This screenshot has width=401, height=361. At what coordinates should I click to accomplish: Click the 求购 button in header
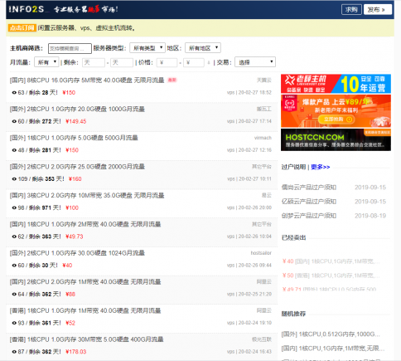click(x=351, y=10)
